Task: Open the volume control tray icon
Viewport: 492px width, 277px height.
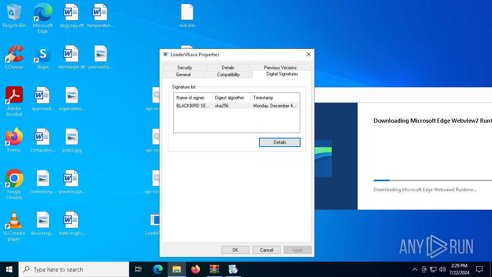Action: [x=442, y=269]
